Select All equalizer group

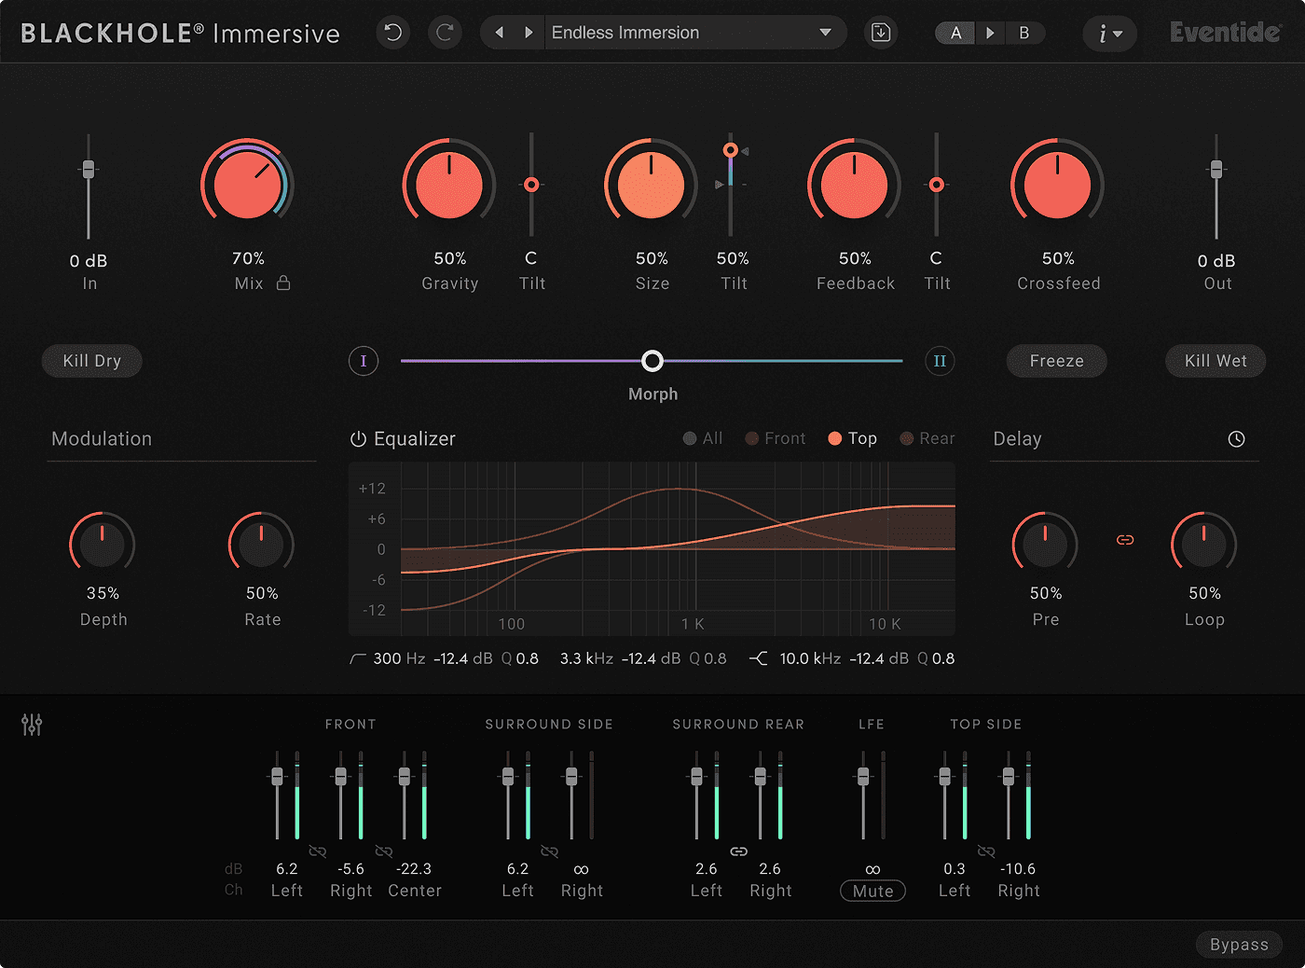703,438
